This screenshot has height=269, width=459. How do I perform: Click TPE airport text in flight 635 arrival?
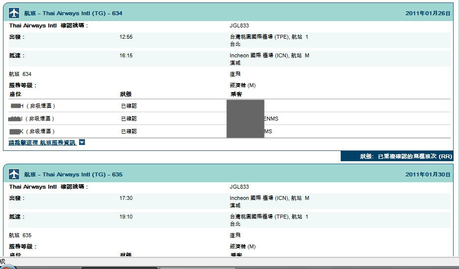[269, 217]
